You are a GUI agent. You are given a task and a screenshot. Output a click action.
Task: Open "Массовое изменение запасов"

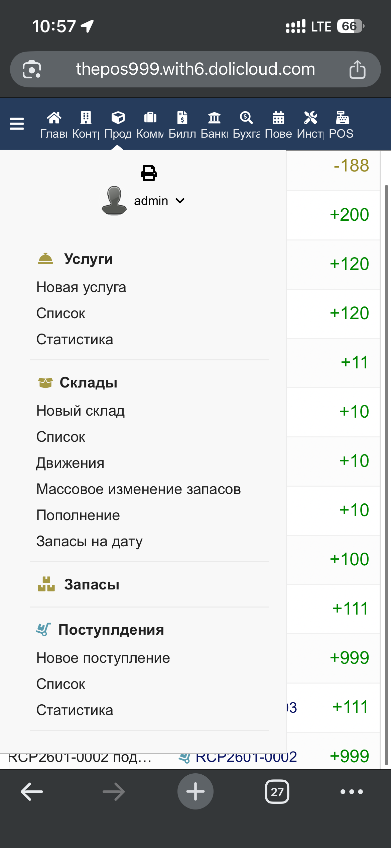tap(138, 489)
